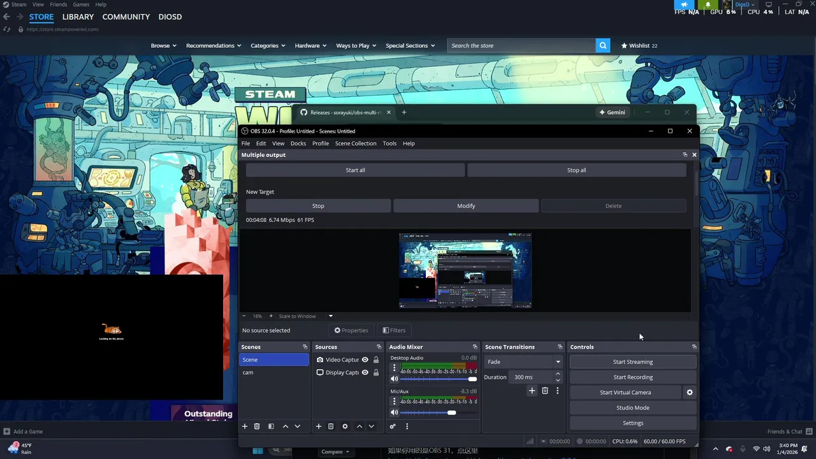Image resolution: width=816 pixels, height=459 pixels.
Task: Expand Steam Recommendations menu
Action: click(x=214, y=45)
